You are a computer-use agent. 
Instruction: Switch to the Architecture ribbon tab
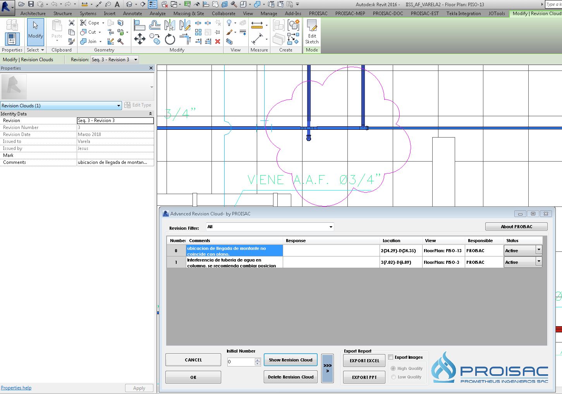tap(33, 13)
